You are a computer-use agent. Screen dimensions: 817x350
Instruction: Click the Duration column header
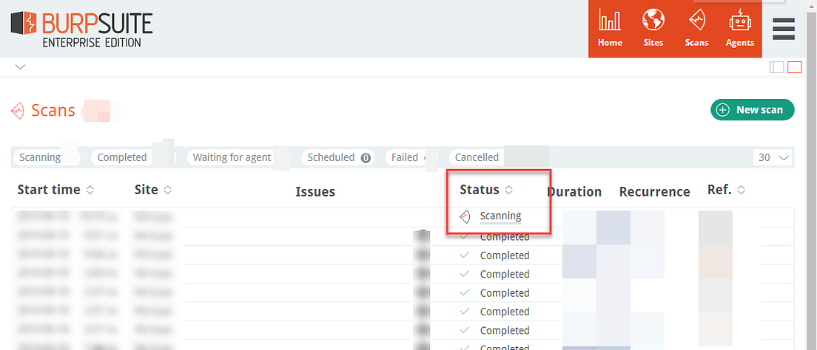click(574, 192)
